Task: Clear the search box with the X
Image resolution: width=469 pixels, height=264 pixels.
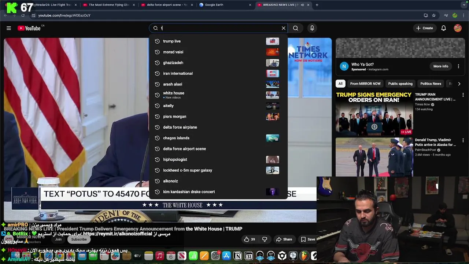Action: click(284, 28)
